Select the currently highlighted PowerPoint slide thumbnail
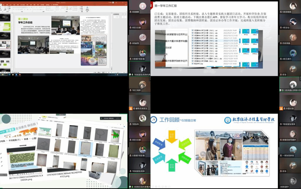301x189 pixels. click(6, 44)
